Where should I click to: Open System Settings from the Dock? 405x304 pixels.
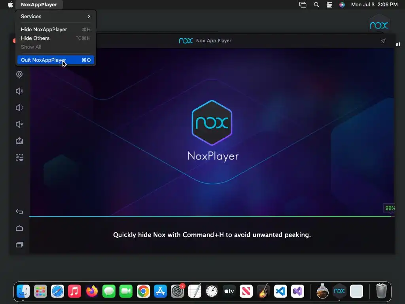(178, 291)
